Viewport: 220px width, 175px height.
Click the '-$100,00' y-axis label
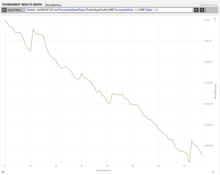click(208, 62)
